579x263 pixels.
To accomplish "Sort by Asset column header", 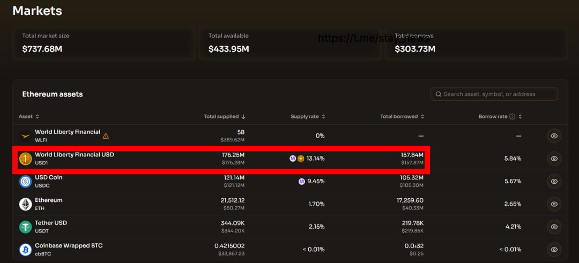I will pos(29,117).
